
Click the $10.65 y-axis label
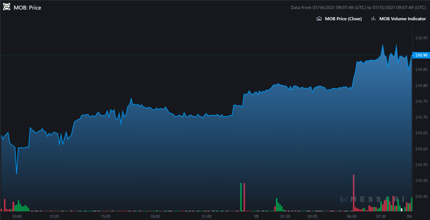click(x=422, y=133)
